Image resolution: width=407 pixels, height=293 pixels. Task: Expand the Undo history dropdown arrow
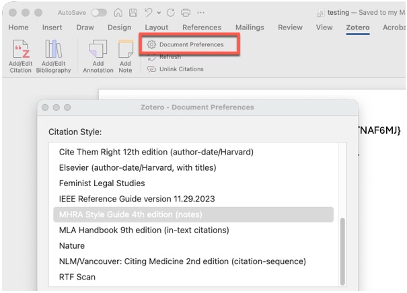(x=159, y=13)
